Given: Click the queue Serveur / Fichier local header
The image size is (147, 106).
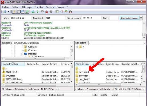Looking at the screenshot, I should (14, 95).
